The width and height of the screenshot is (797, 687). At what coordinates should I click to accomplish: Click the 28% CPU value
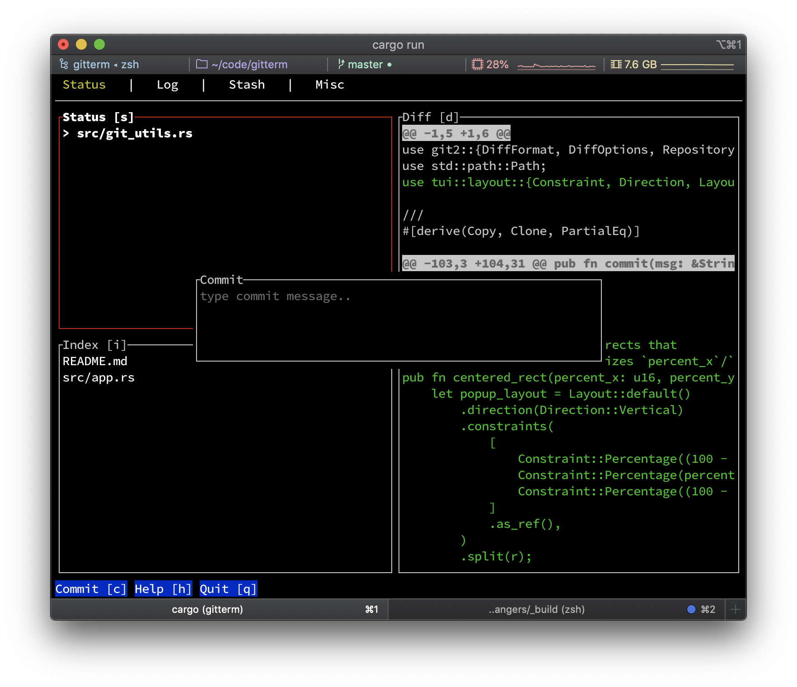[497, 65]
